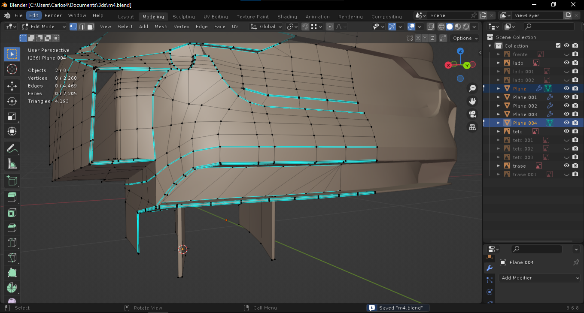Expand the Plane.001 tree item
Viewport: 584px width, 313px height.
tap(499, 97)
